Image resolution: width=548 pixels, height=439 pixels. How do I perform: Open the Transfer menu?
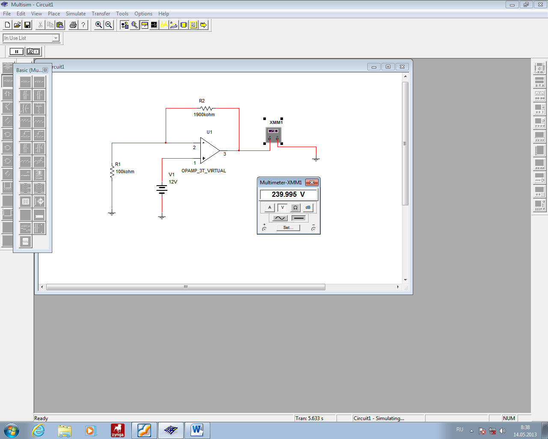[x=101, y=14]
